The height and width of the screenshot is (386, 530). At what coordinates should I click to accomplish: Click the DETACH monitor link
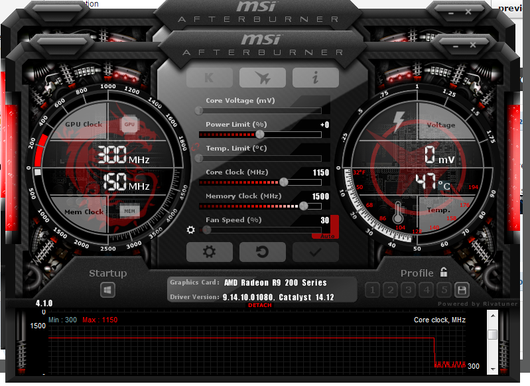pyautogui.click(x=259, y=305)
